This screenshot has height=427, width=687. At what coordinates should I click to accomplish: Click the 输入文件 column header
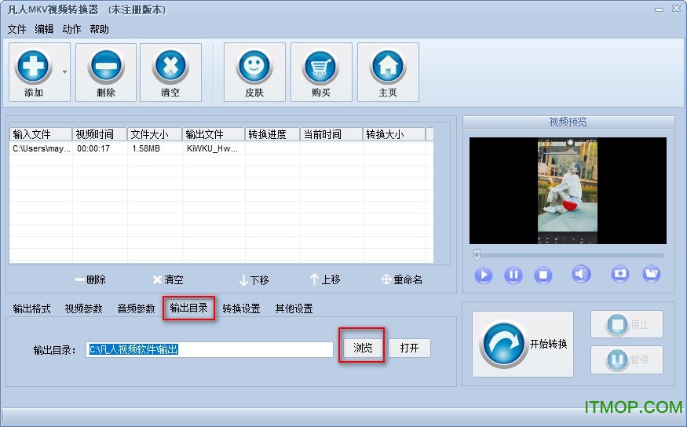(41, 134)
